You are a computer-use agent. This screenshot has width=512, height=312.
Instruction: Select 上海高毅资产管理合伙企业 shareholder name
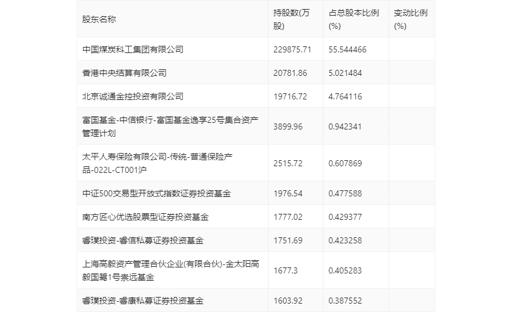point(171,270)
